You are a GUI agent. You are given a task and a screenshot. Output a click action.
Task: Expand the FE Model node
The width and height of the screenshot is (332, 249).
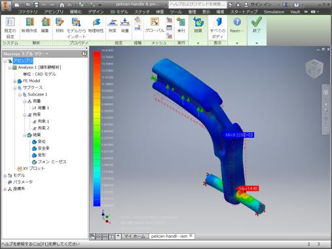click(14, 81)
